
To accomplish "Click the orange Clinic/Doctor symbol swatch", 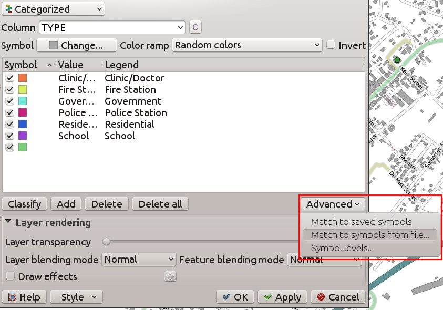I will click(23, 78).
